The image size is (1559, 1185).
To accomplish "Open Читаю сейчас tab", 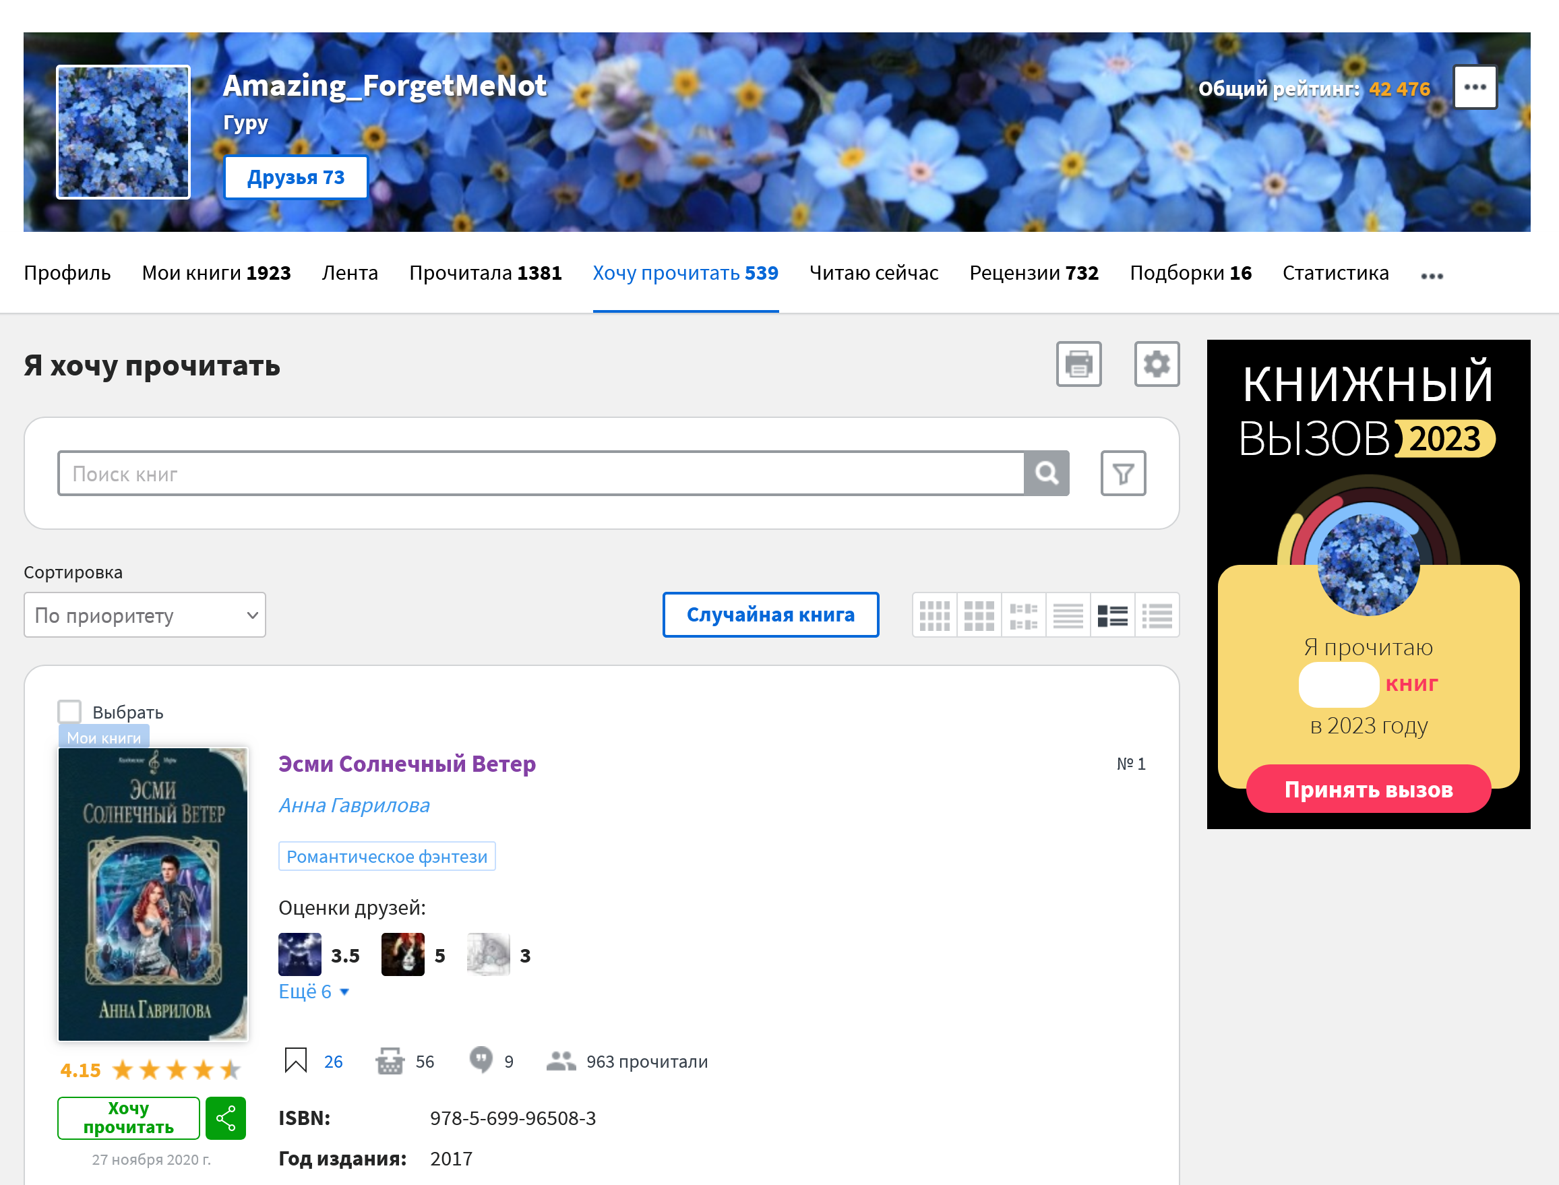I will pos(874,273).
